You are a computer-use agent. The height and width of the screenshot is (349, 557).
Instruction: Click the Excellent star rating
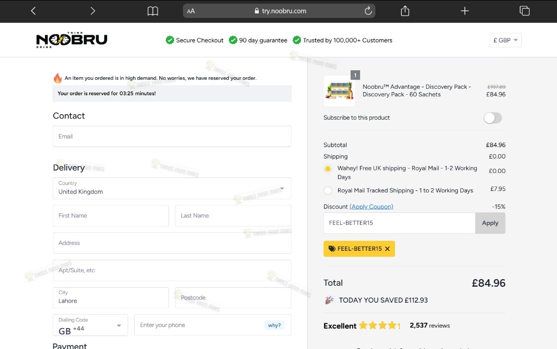tap(379, 325)
